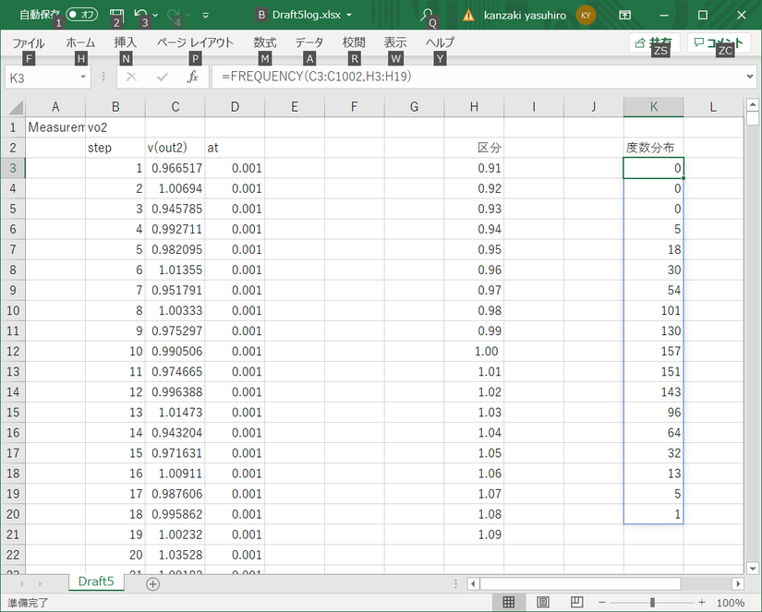The height and width of the screenshot is (612, 762).
Task: Open the 数式 (Formulas) ribbon tab
Action: (x=265, y=42)
